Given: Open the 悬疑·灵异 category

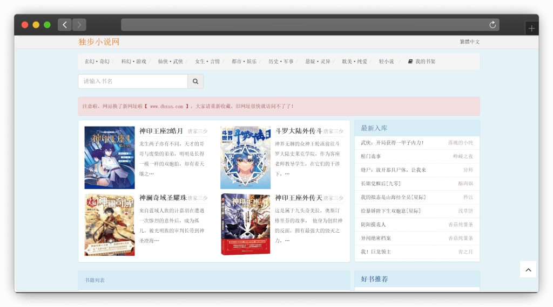Looking at the screenshot, I should point(318,61).
